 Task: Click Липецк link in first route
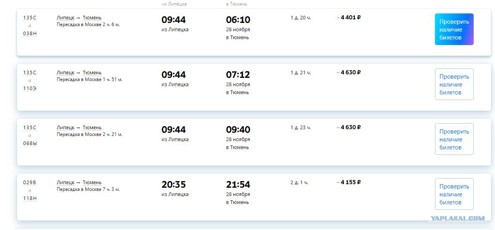[x=66, y=18]
